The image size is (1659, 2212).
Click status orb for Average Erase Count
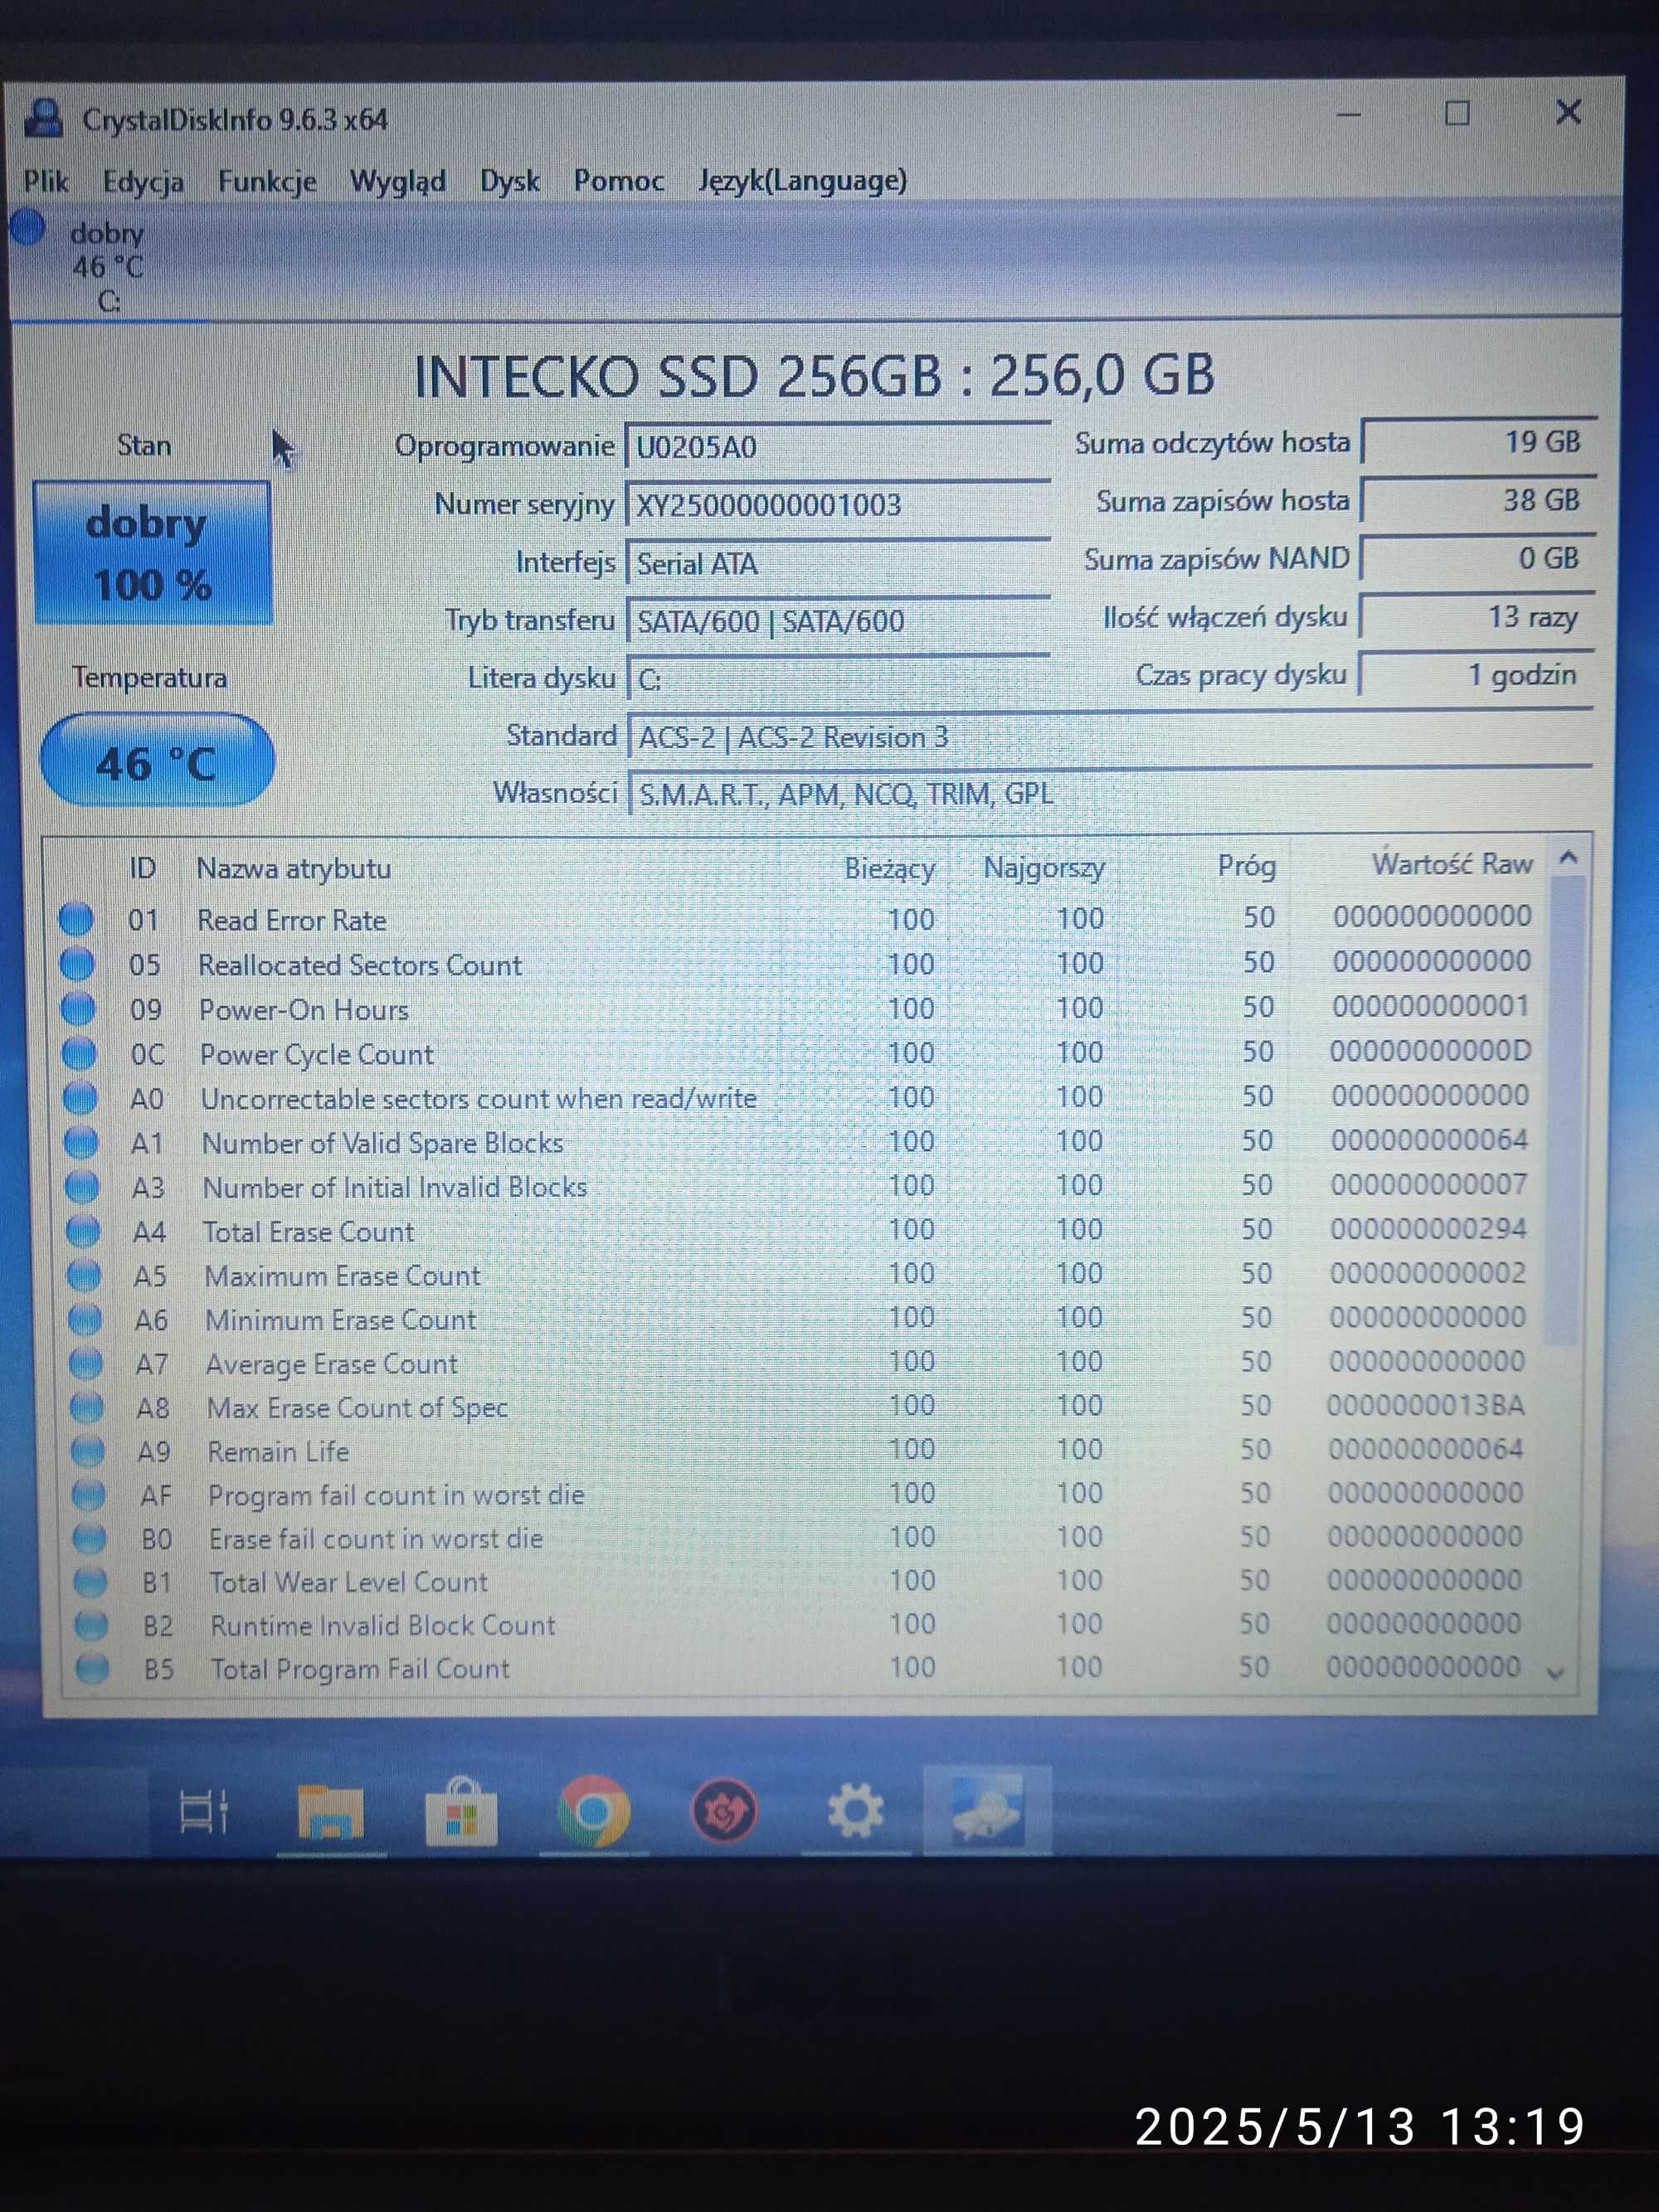click(x=86, y=1363)
